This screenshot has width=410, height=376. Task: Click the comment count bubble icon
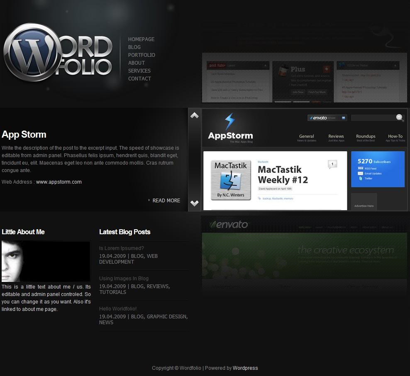(332, 164)
